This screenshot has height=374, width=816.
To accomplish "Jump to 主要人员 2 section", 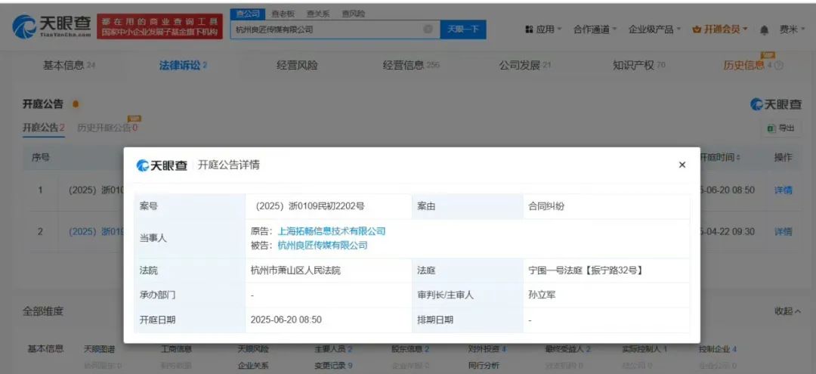I will click(x=333, y=349).
